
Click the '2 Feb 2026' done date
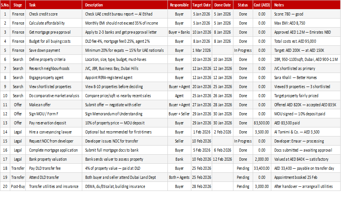[222, 132]
